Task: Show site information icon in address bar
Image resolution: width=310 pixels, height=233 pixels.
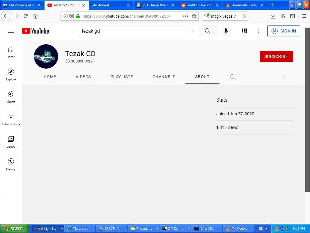Action: point(65,16)
